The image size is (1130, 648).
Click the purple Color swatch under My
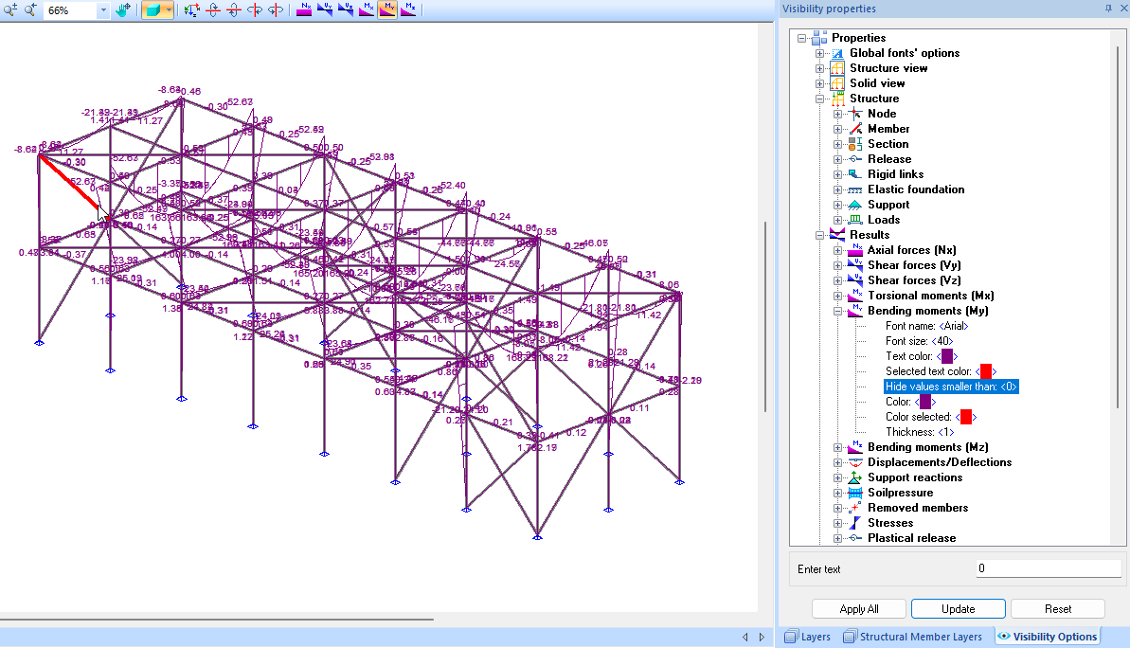(x=925, y=402)
